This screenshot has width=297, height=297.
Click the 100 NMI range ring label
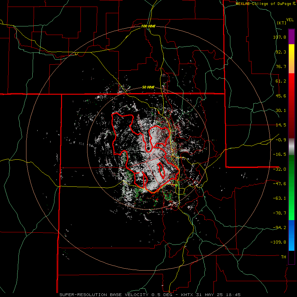point(148,26)
